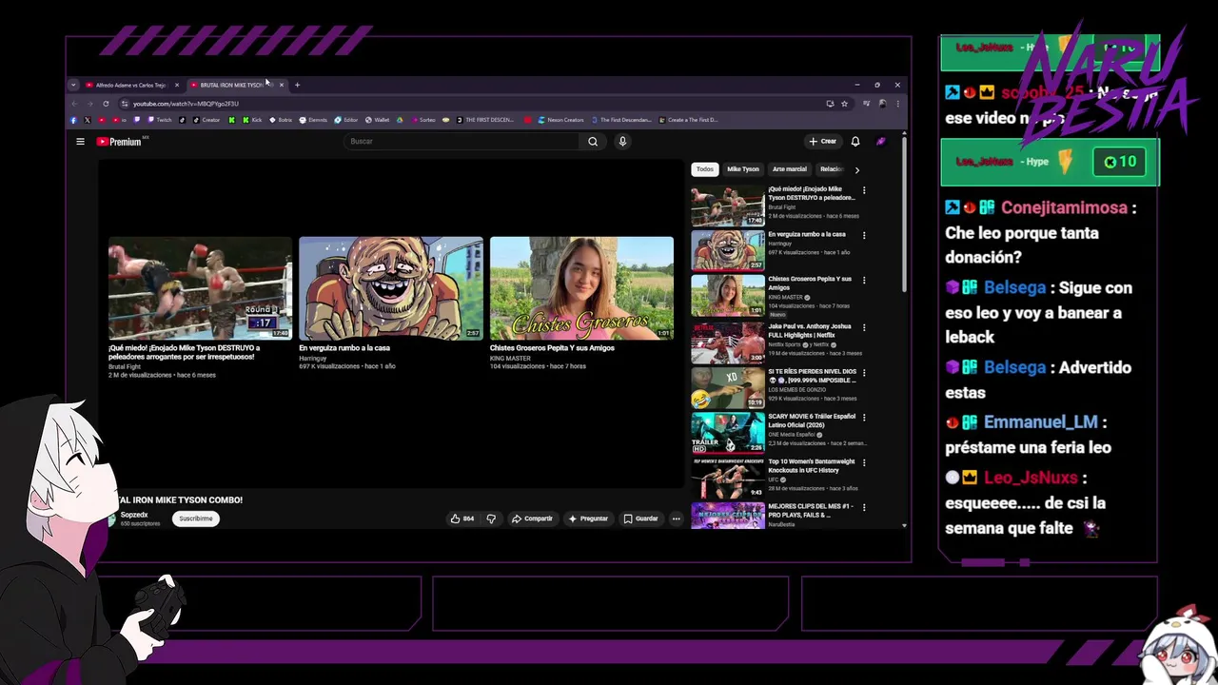
Task: Open the Botrix bookmark
Action: coord(281,120)
